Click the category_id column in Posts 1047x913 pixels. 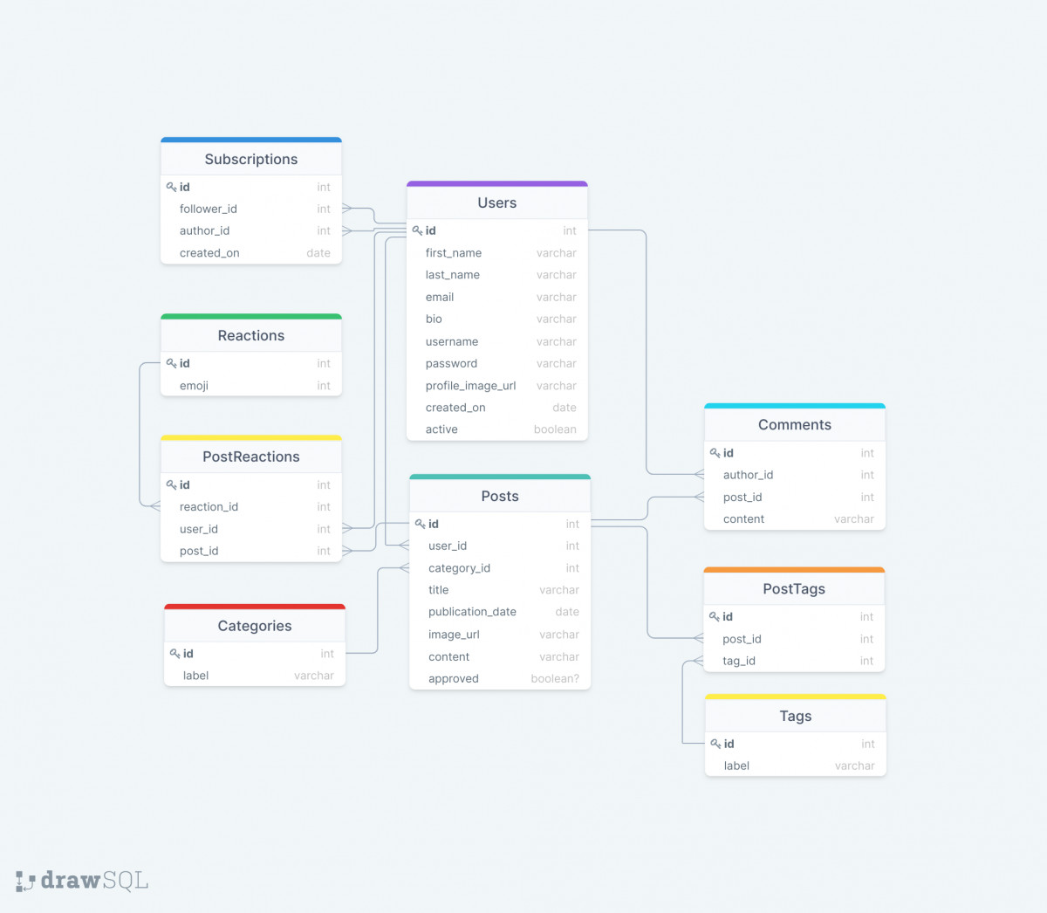click(500, 568)
